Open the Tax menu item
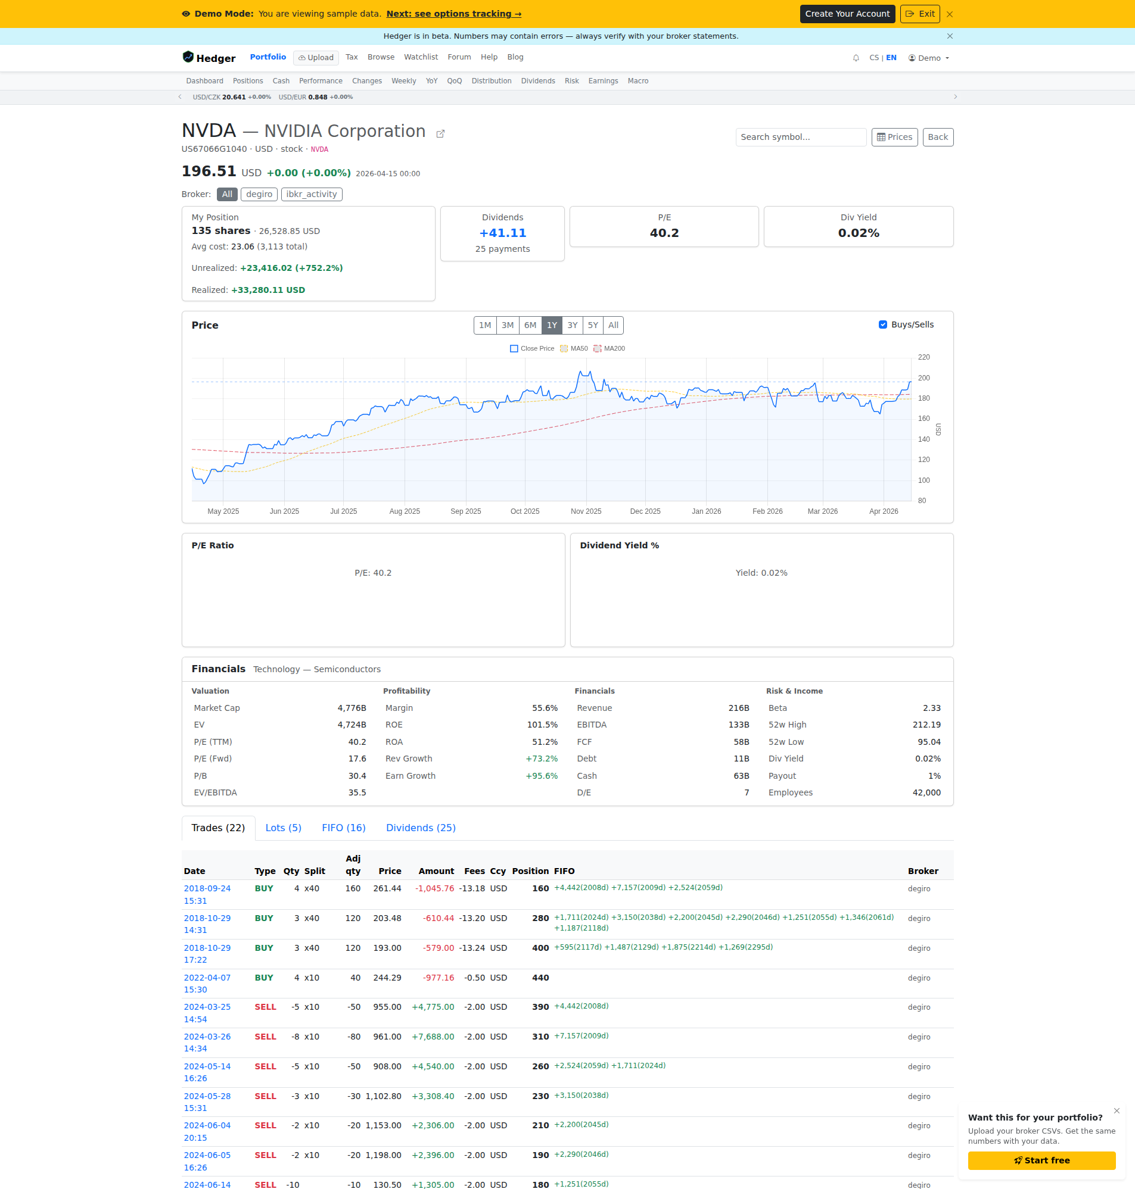This screenshot has width=1135, height=1189. (x=352, y=57)
